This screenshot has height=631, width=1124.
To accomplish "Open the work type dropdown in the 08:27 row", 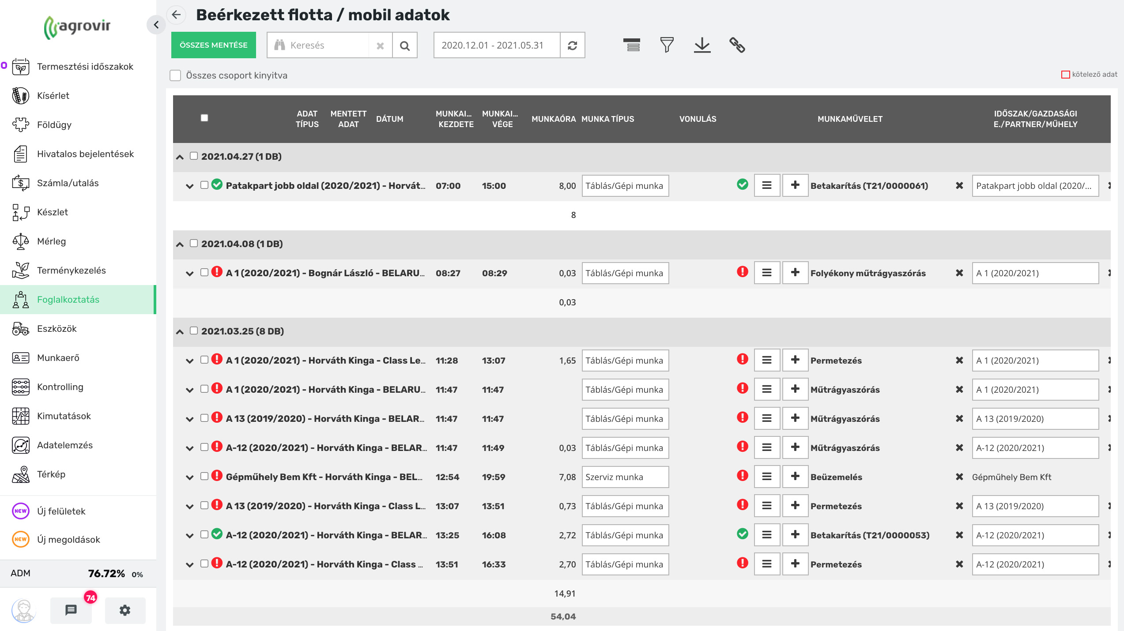I will [625, 273].
